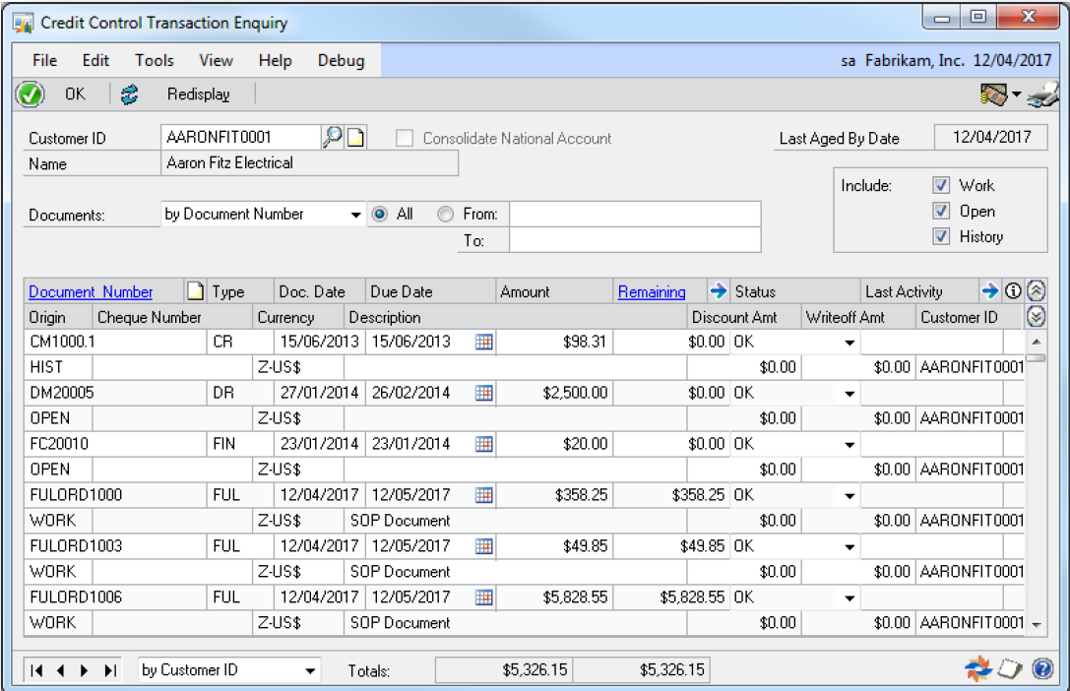Open the Debug menu
The width and height of the screenshot is (1070, 691).
coord(341,60)
